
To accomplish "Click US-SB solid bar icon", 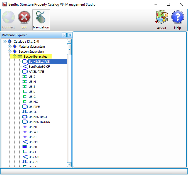I will coord(25,147).
